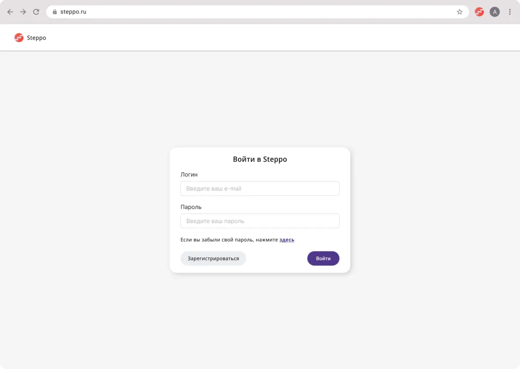Open the Chrome three-dot menu
The width and height of the screenshot is (520, 369).
tap(510, 12)
